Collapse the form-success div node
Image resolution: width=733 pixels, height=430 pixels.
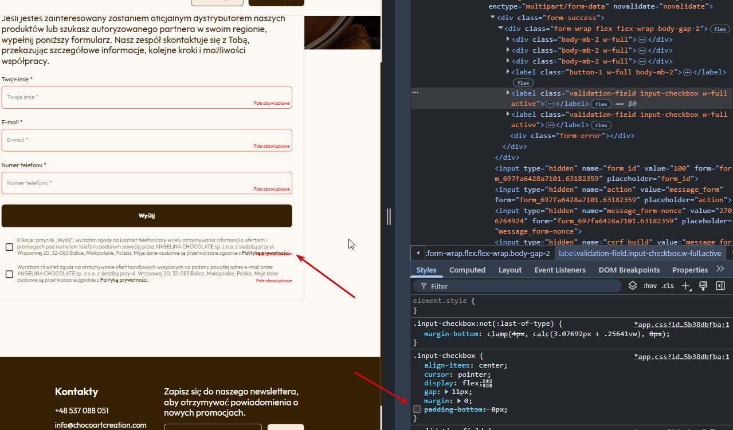pyautogui.click(x=493, y=18)
